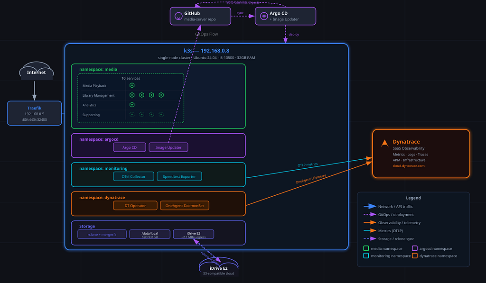Screen dimensions: 486x283
Task: Click the :80/:443/:32400 ports text
Action: point(34,120)
